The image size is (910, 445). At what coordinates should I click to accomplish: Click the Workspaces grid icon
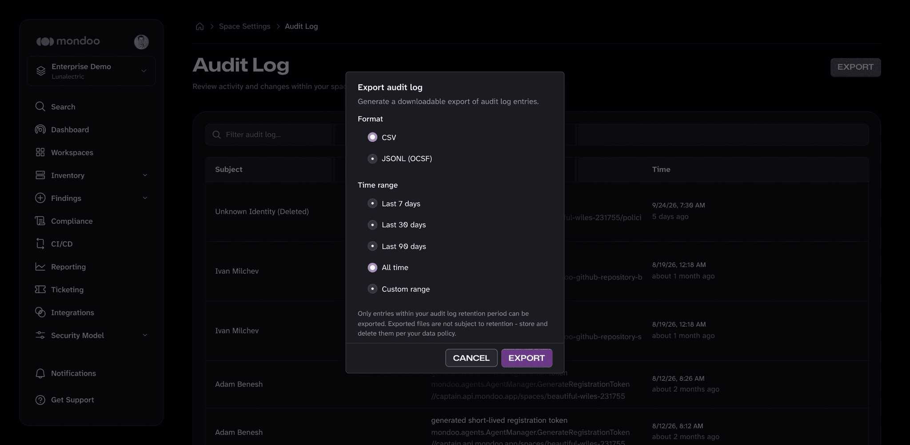pos(40,152)
